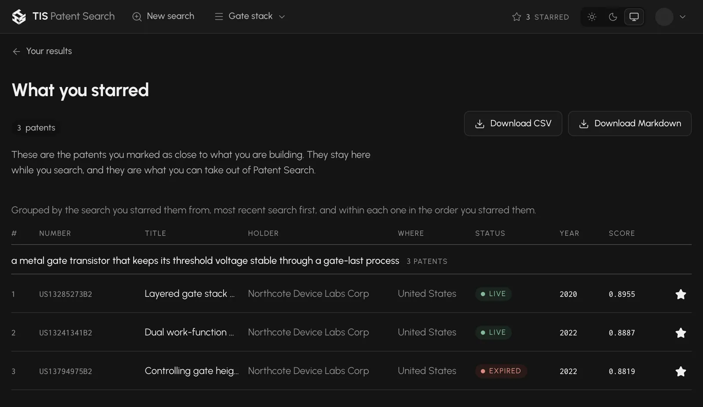The image size is (703, 407).
Task: Click patent number US13241341B2
Action: pos(65,333)
